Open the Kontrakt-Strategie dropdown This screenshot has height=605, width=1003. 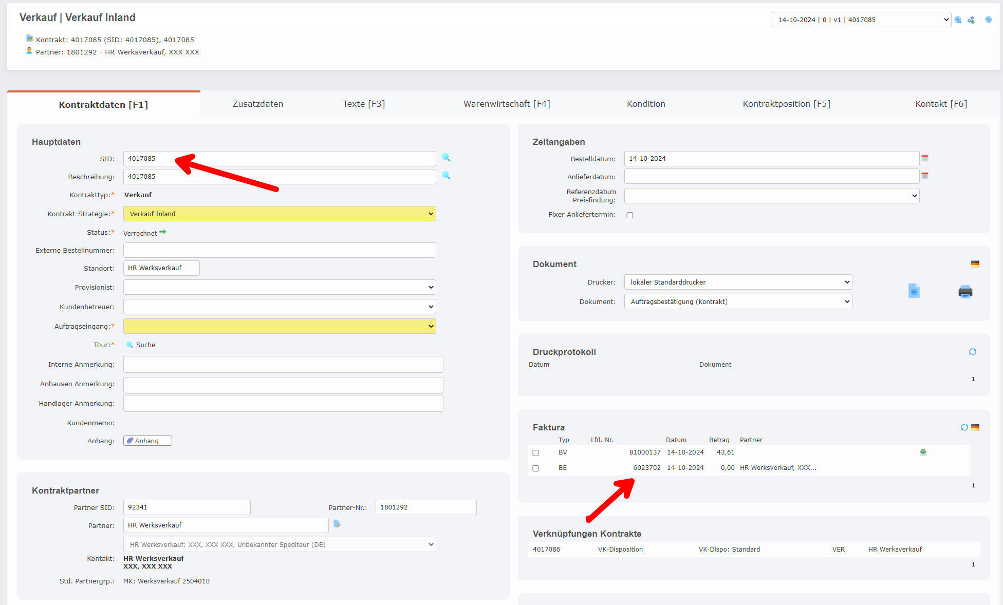click(x=280, y=214)
